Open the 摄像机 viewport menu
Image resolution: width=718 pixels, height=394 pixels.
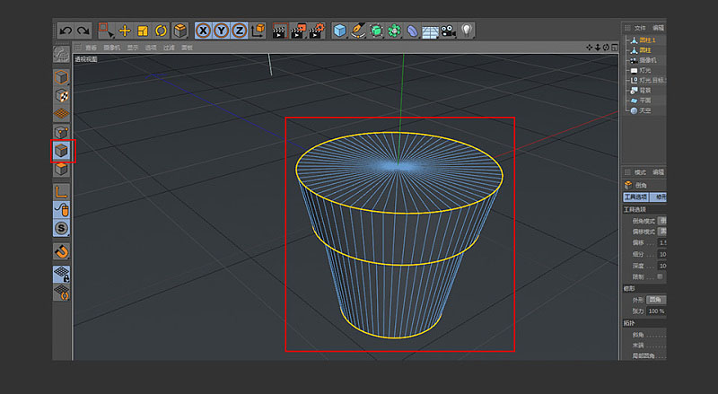point(112,48)
